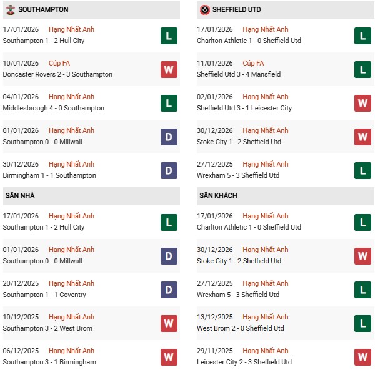Open the Middlesbrough 4 - 0 Southampton match
The width and height of the screenshot is (375, 370).
(x=54, y=108)
